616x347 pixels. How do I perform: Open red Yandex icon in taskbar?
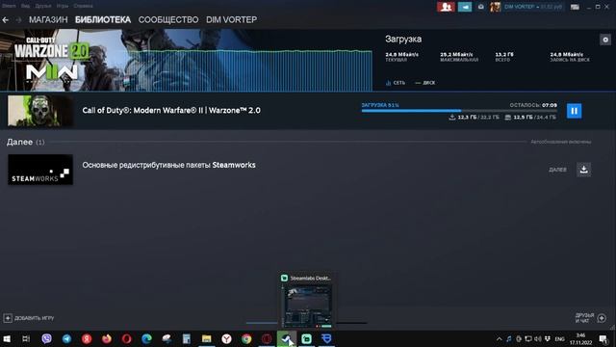coord(87,339)
